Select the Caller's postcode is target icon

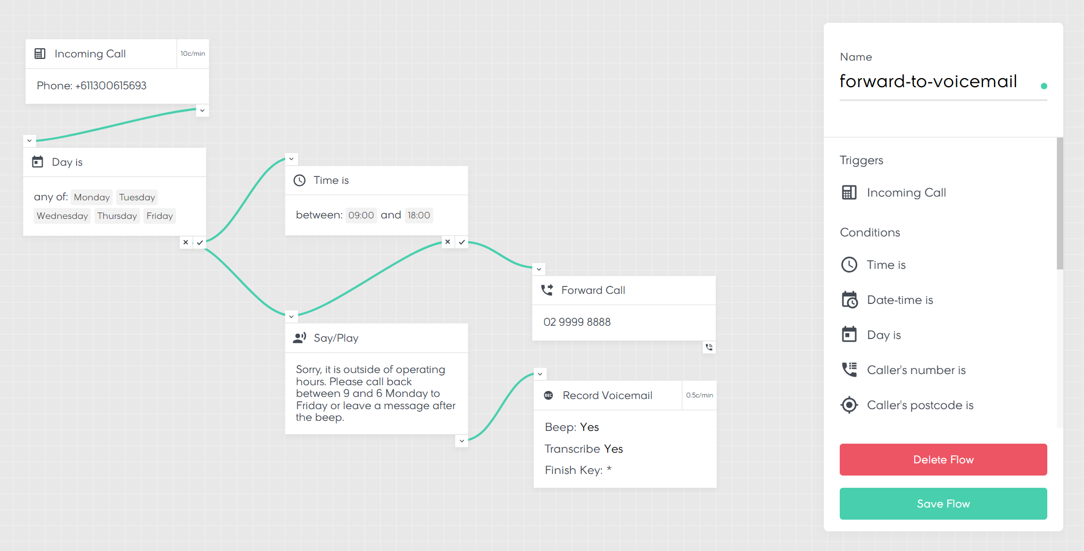click(849, 405)
